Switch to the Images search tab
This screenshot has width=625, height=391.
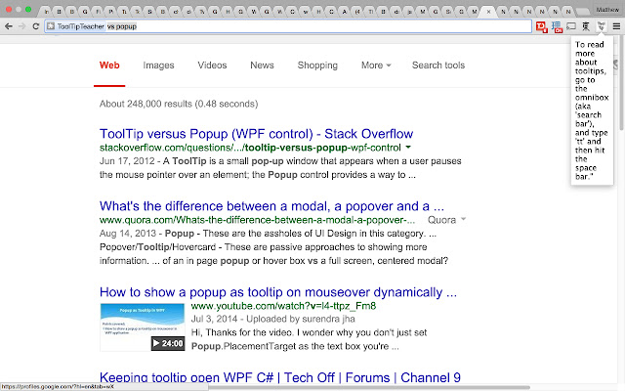pyautogui.click(x=158, y=65)
